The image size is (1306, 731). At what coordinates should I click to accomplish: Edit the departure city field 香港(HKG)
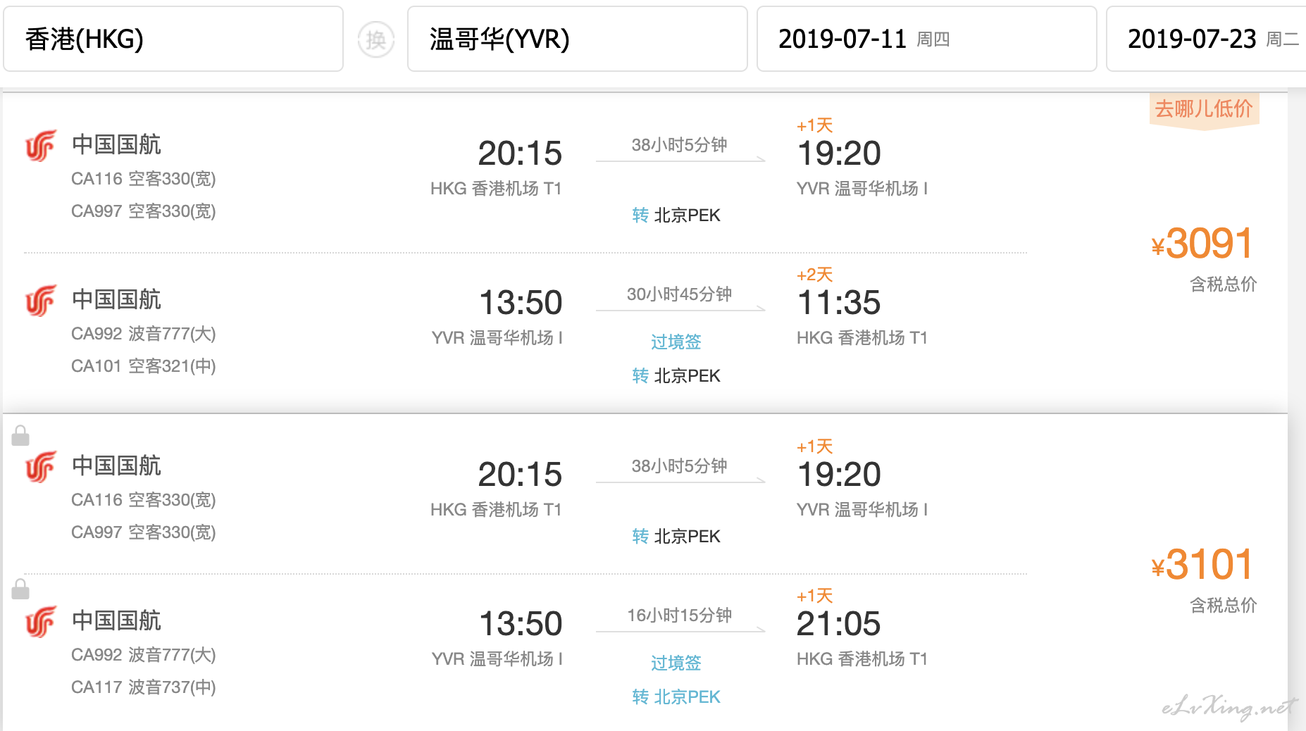(173, 39)
